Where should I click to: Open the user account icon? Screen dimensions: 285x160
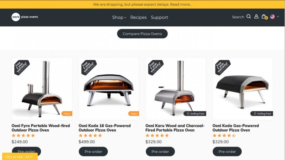click(256, 16)
